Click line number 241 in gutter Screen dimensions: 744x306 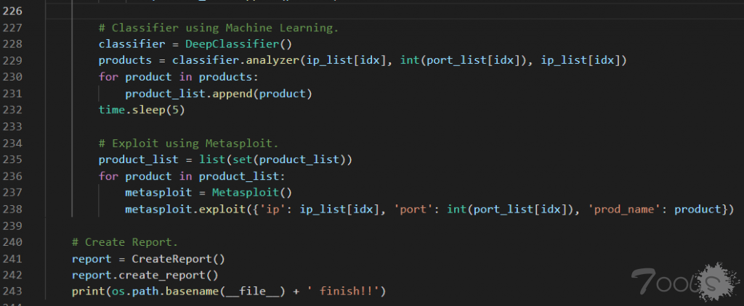[x=12, y=259]
